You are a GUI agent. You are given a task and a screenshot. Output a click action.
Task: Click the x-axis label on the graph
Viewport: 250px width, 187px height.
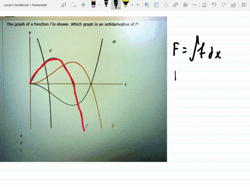pyautogui.click(x=126, y=84)
